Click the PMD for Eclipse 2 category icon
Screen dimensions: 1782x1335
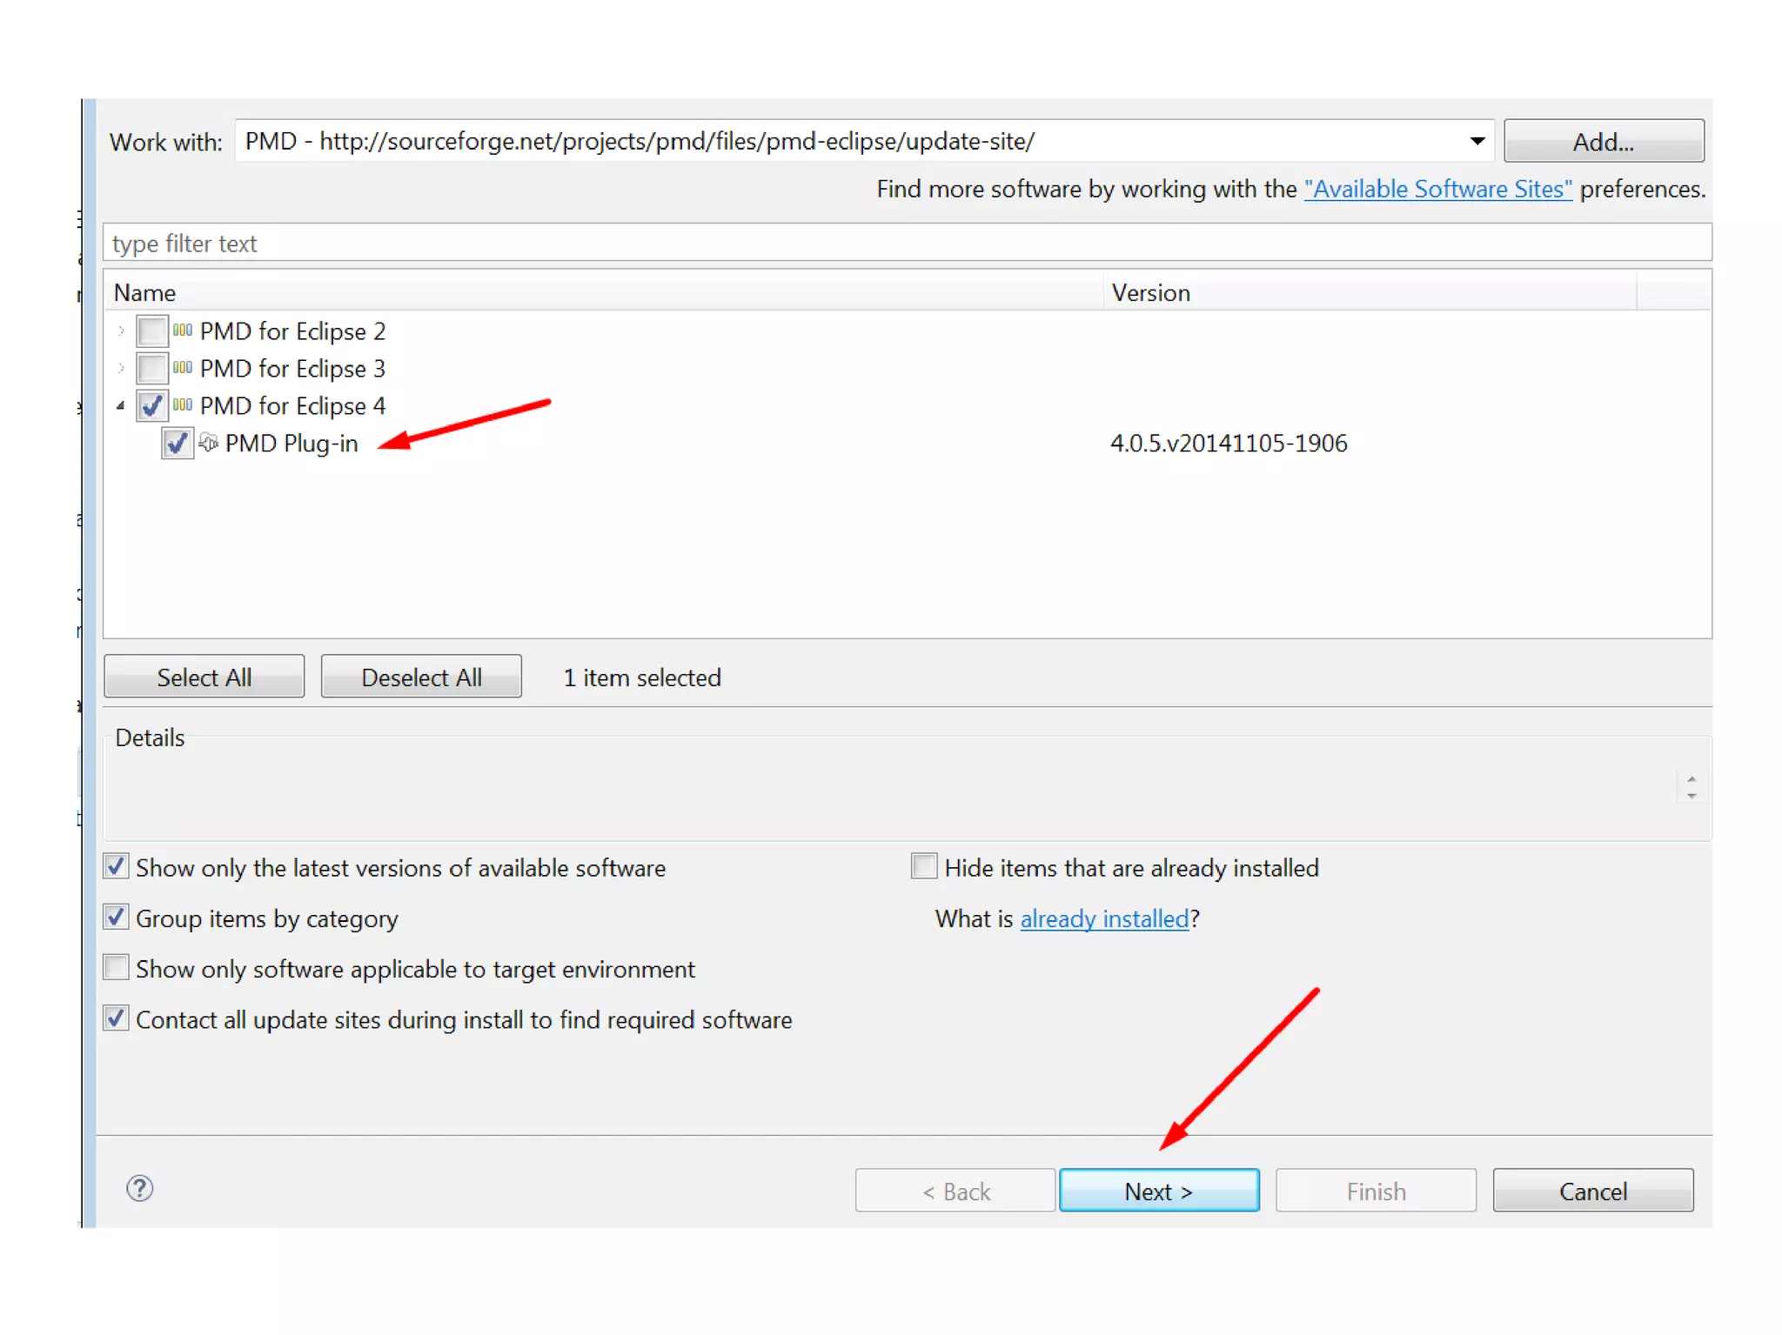click(x=182, y=330)
